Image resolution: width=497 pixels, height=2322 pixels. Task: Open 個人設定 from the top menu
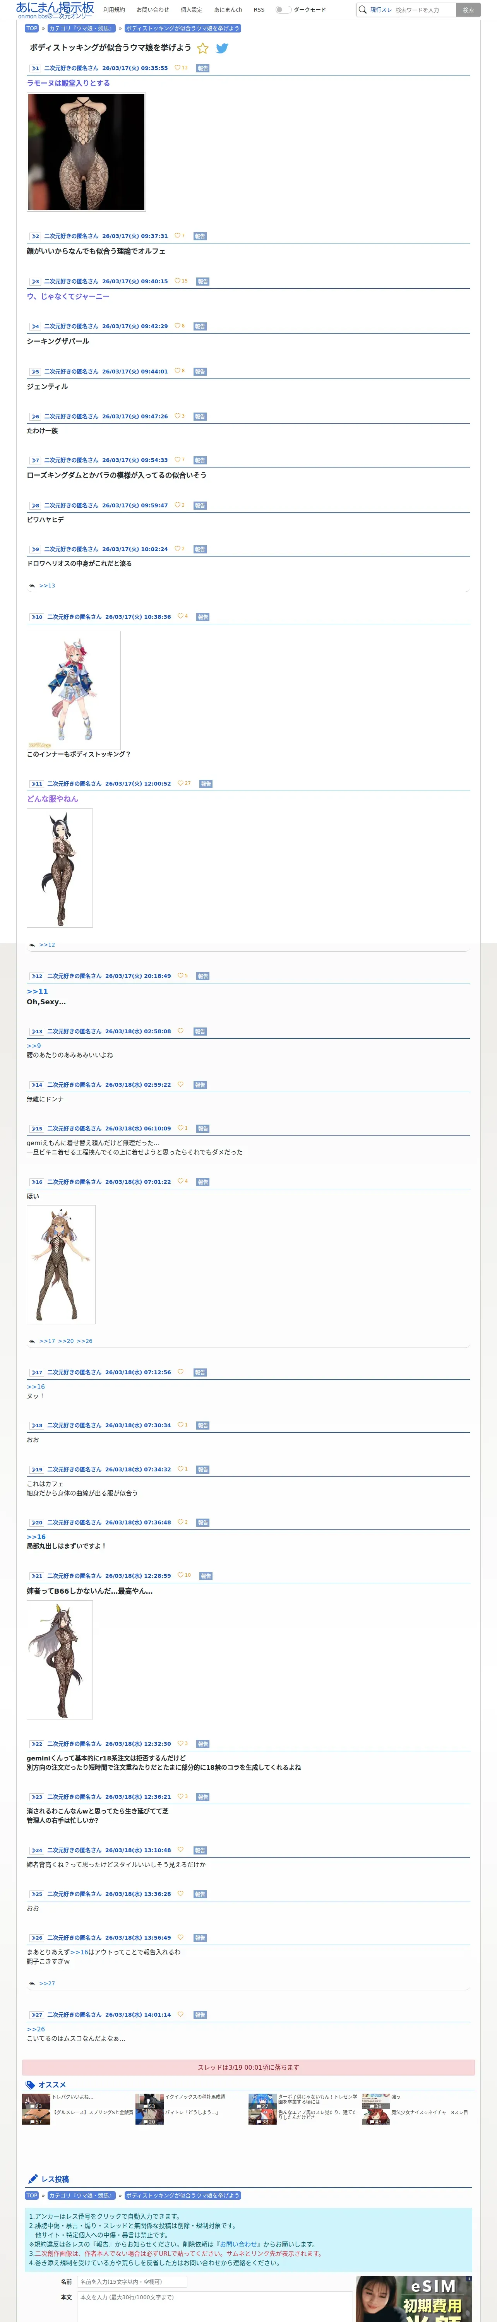point(191,10)
